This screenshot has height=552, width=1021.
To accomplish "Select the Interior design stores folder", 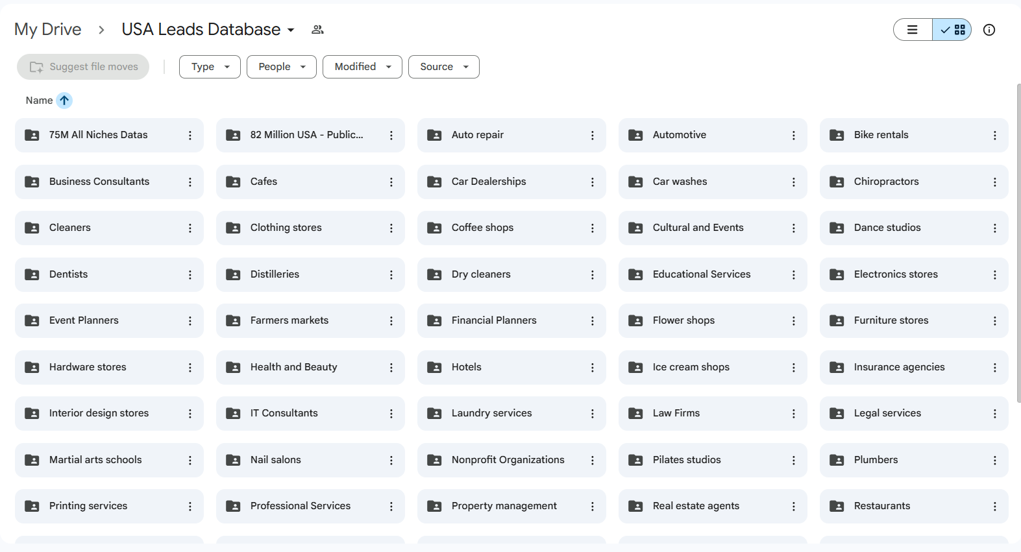I will [x=109, y=414].
